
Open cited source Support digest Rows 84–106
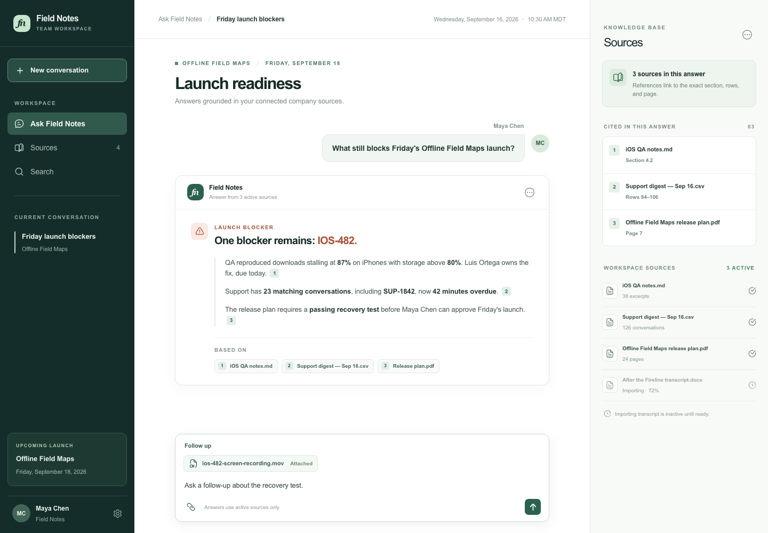(679, 192)
